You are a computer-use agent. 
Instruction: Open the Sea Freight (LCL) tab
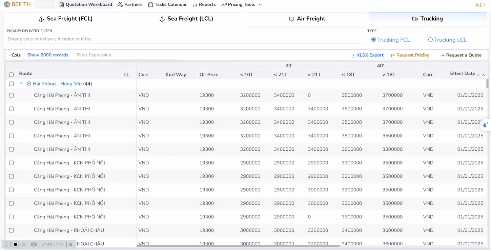point(186,19)
